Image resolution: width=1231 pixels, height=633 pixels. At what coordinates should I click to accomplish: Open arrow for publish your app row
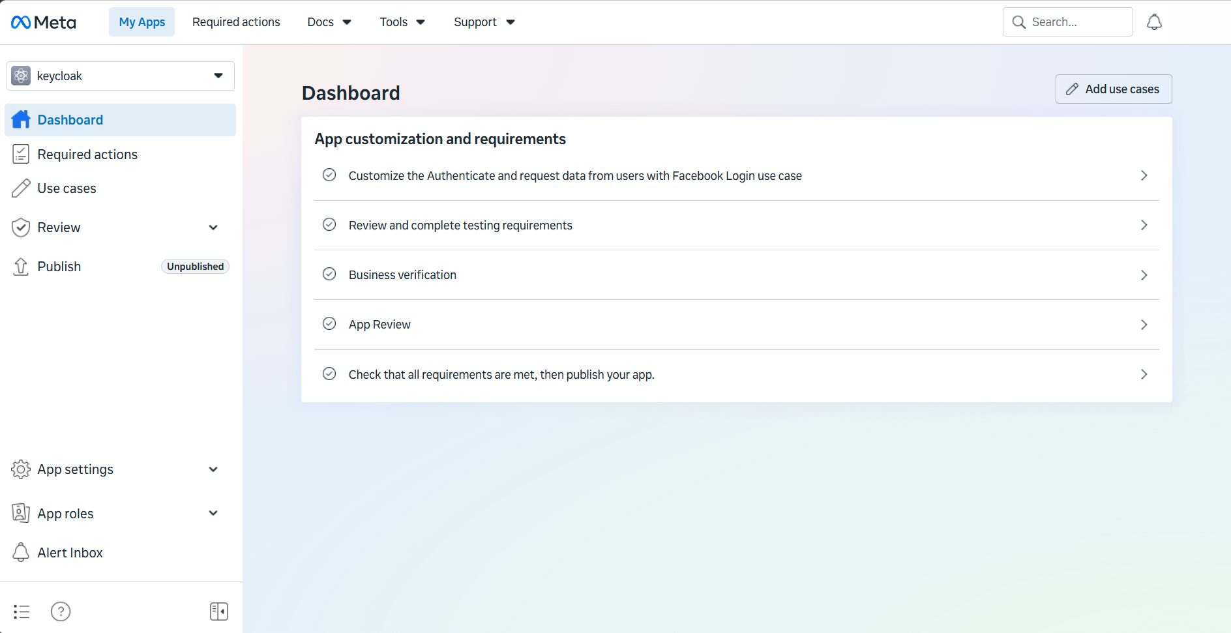[x=1144, y=374]
